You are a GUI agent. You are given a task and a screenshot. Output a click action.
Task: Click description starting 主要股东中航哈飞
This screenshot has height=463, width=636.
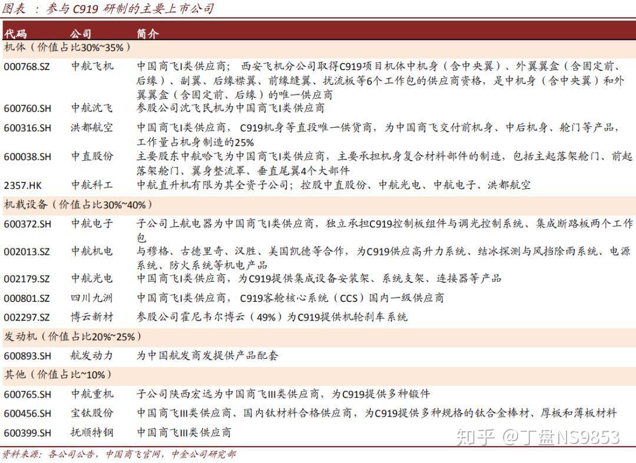[385, 163]
